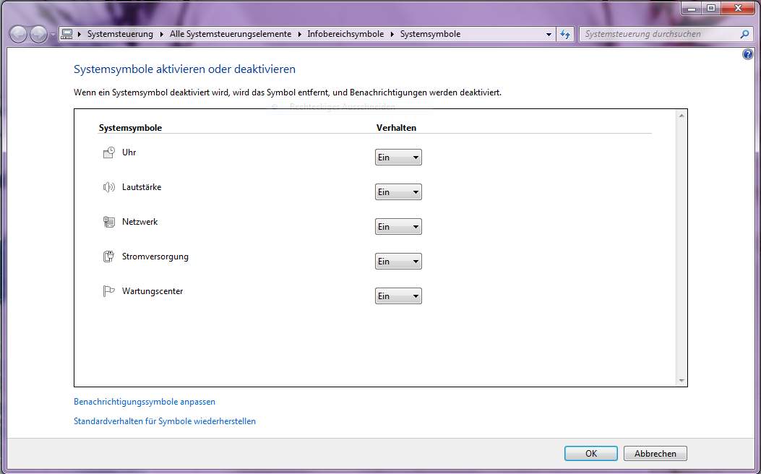Click the computer icon in the address bar
Viewport: 761px width, 474px height.
(66, 33)
